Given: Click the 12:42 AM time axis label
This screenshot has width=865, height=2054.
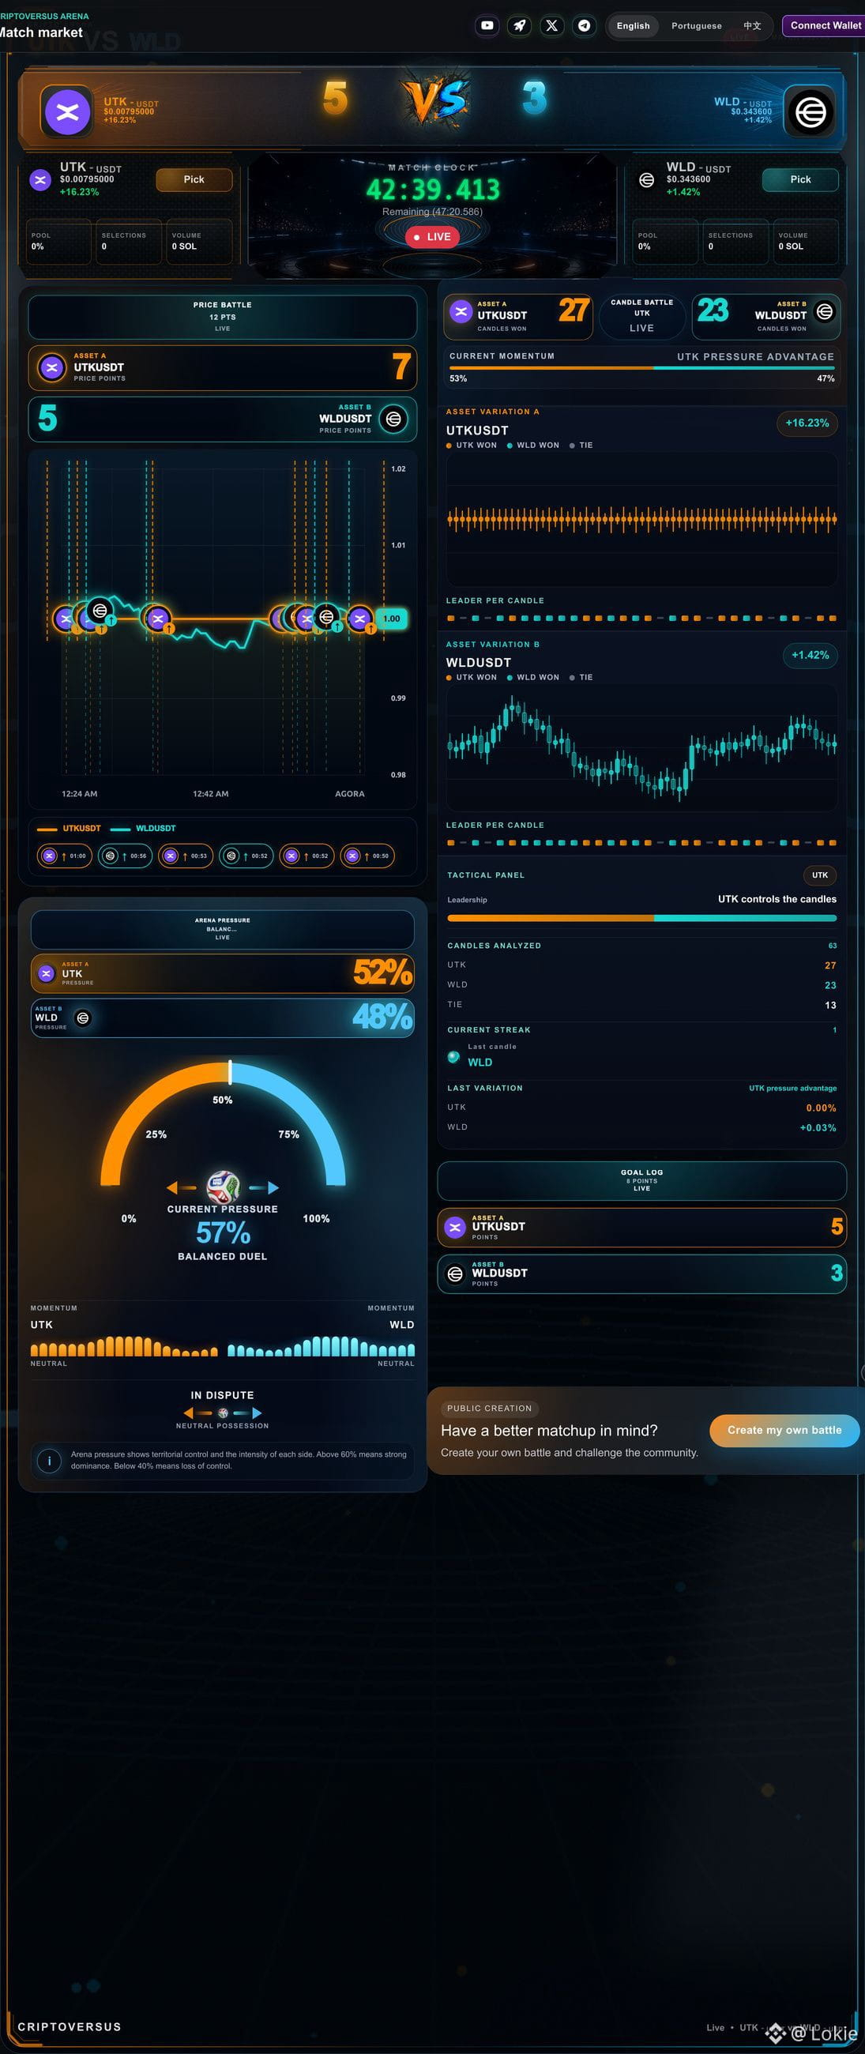Looking at the screenshot, I should coord(210,793).
